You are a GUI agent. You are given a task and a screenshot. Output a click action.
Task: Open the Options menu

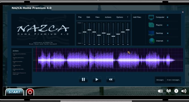coord(120,17)
